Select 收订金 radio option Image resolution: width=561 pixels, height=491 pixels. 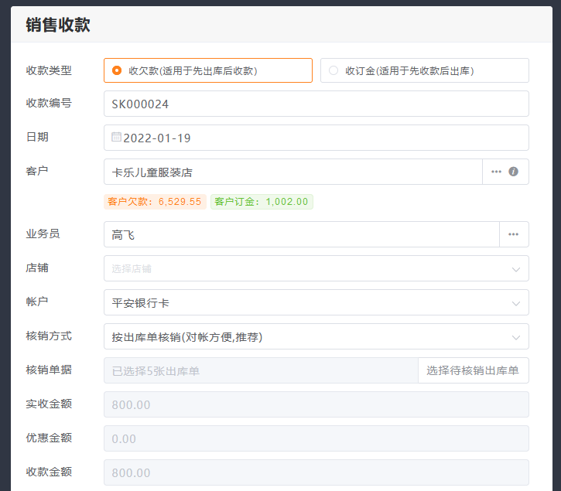(x=334, y=70)
